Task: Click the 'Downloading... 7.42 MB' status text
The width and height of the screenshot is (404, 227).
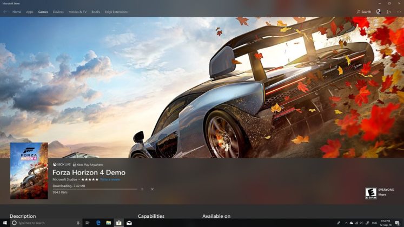Action: 69,186
